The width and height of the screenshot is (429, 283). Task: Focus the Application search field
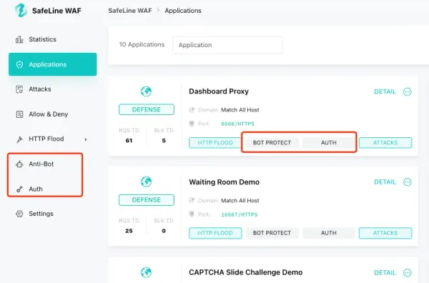227,45
